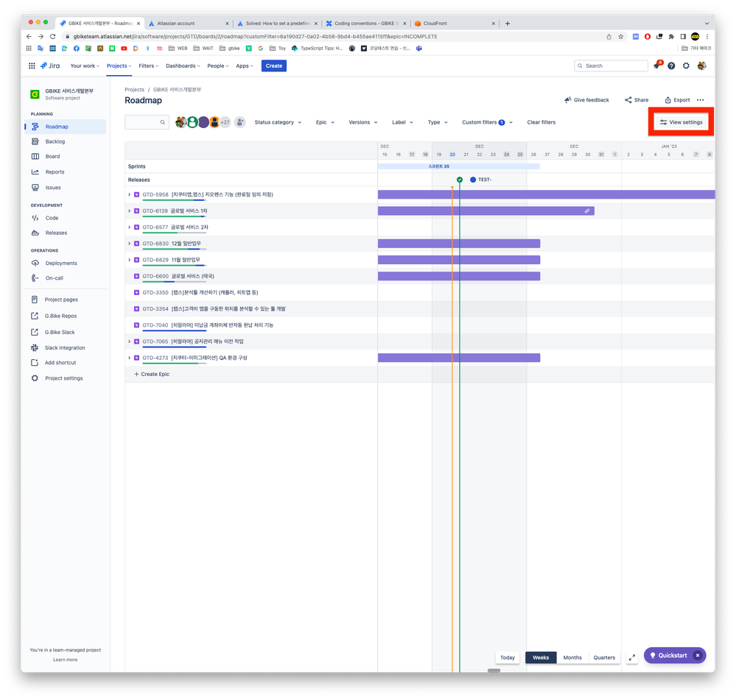Click the Share button
Screen dimensions: 736x700
[637, 100]
